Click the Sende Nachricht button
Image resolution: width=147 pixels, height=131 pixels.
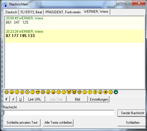tap(132, 113)
